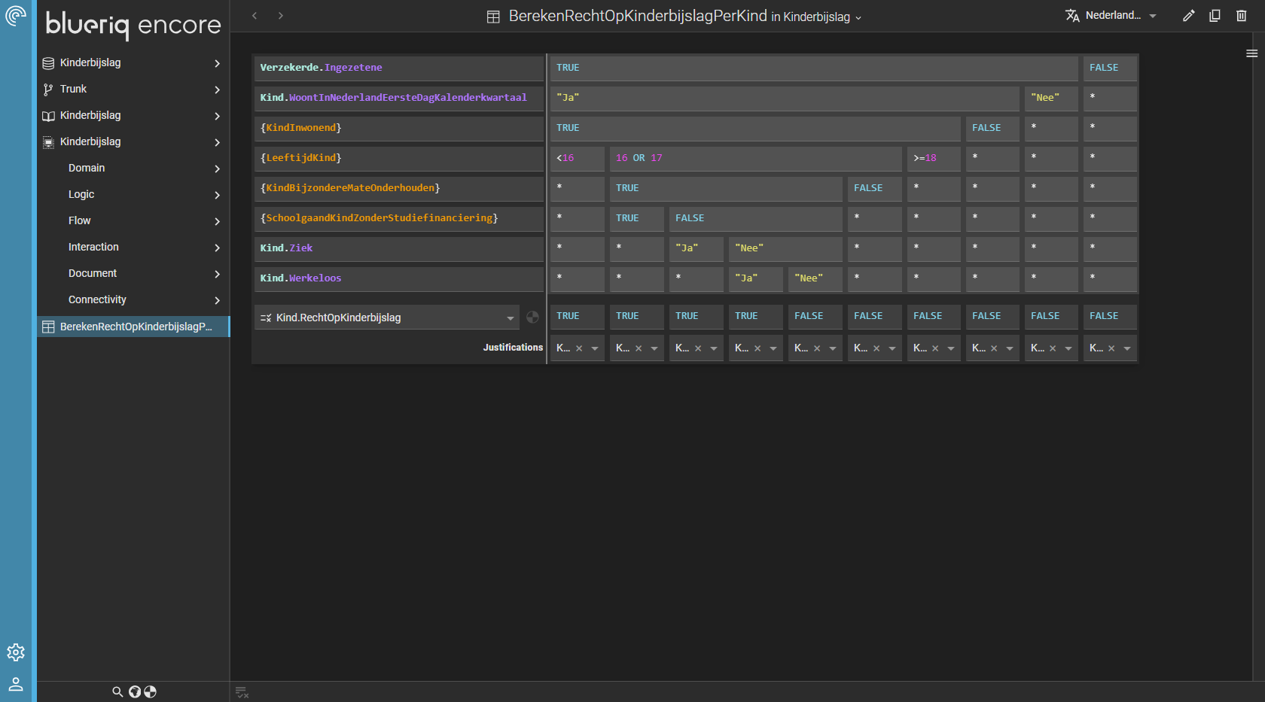Click the copy element icon
Viewport: 1265px width, 702px height.
[1215, 16]
